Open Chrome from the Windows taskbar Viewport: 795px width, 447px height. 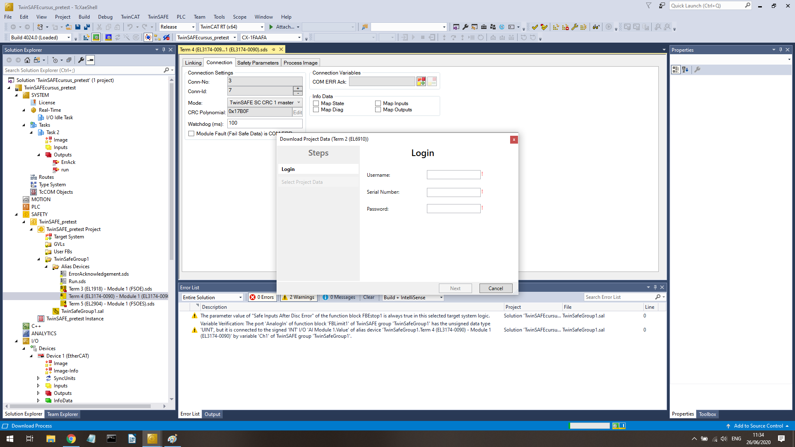tap(71, 439)
